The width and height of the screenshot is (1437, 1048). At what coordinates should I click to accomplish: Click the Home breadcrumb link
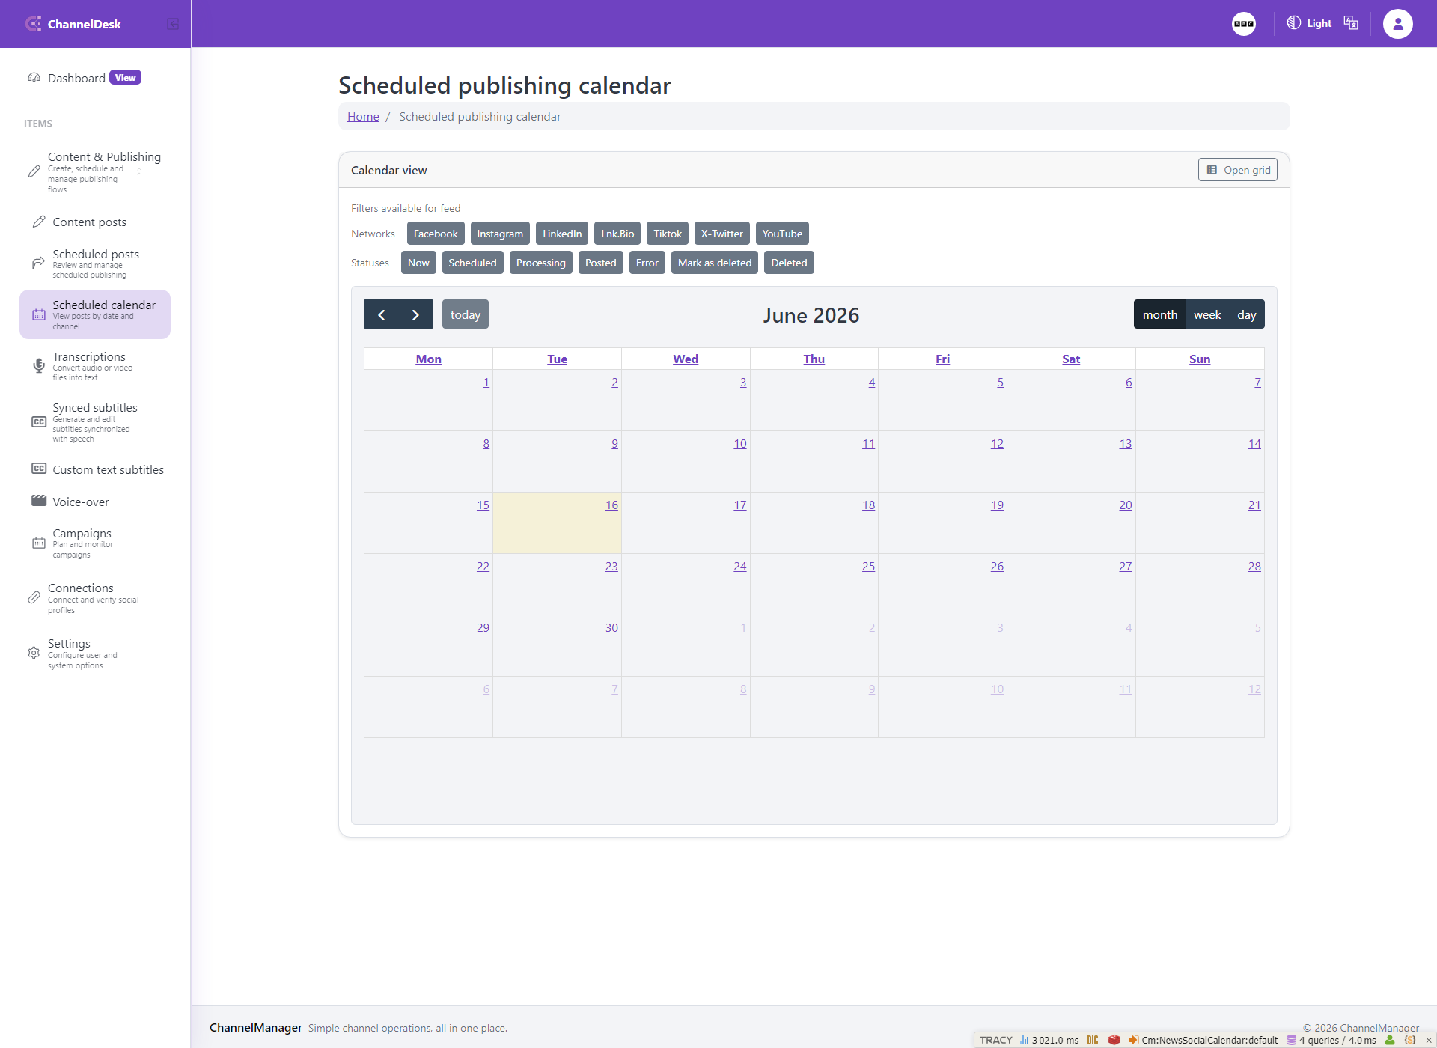363,117
